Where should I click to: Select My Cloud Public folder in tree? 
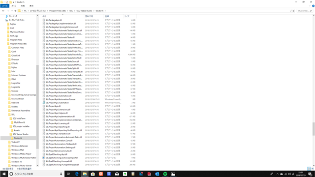pos(17,32)
